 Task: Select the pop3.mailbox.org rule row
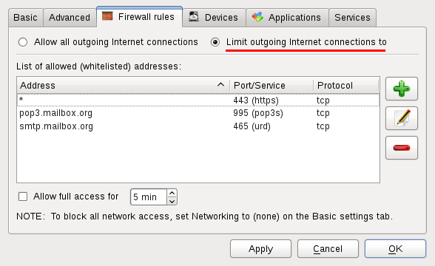198,113
